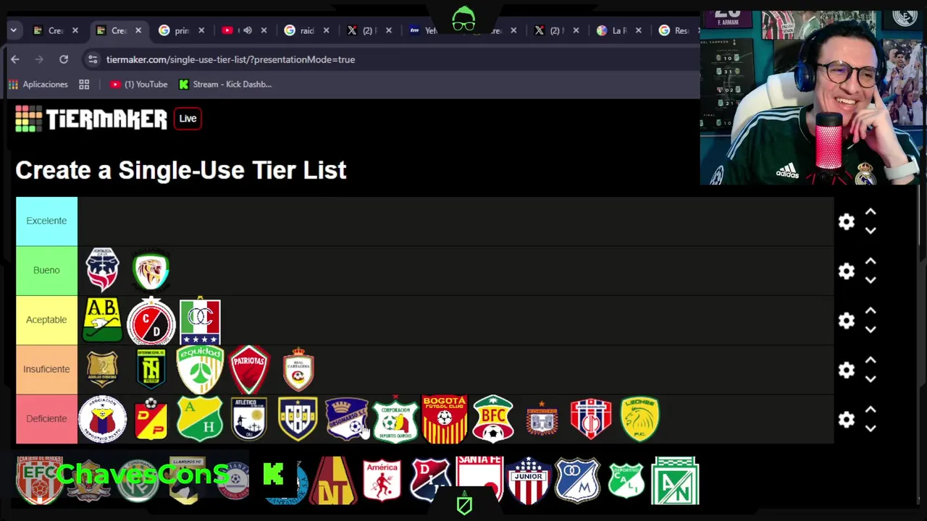Pick the A.B. Bucaramanga crest
Screen dimensions: 927x521
coord(102,320)
